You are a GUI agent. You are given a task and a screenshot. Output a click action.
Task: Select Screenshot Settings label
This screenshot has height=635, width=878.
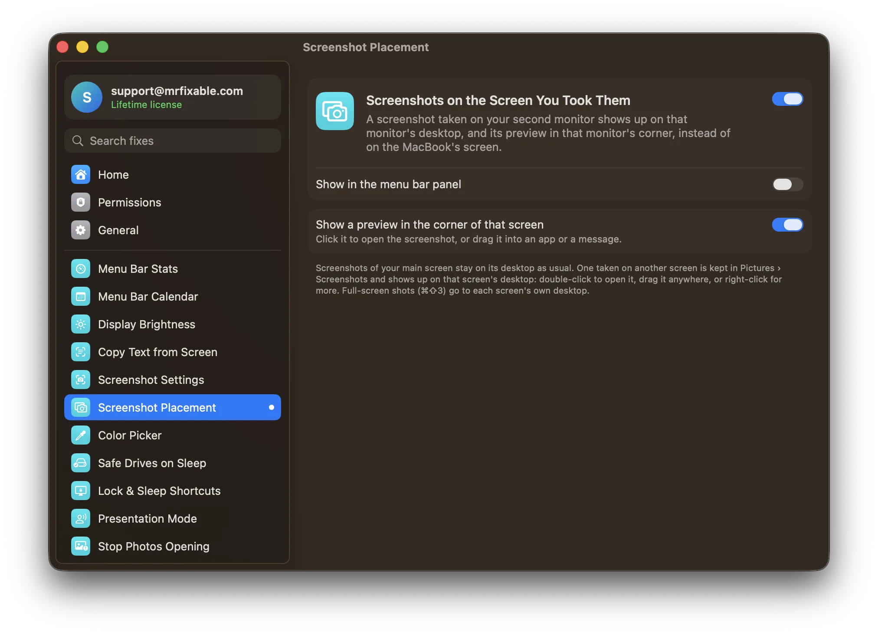coord(151,380)
